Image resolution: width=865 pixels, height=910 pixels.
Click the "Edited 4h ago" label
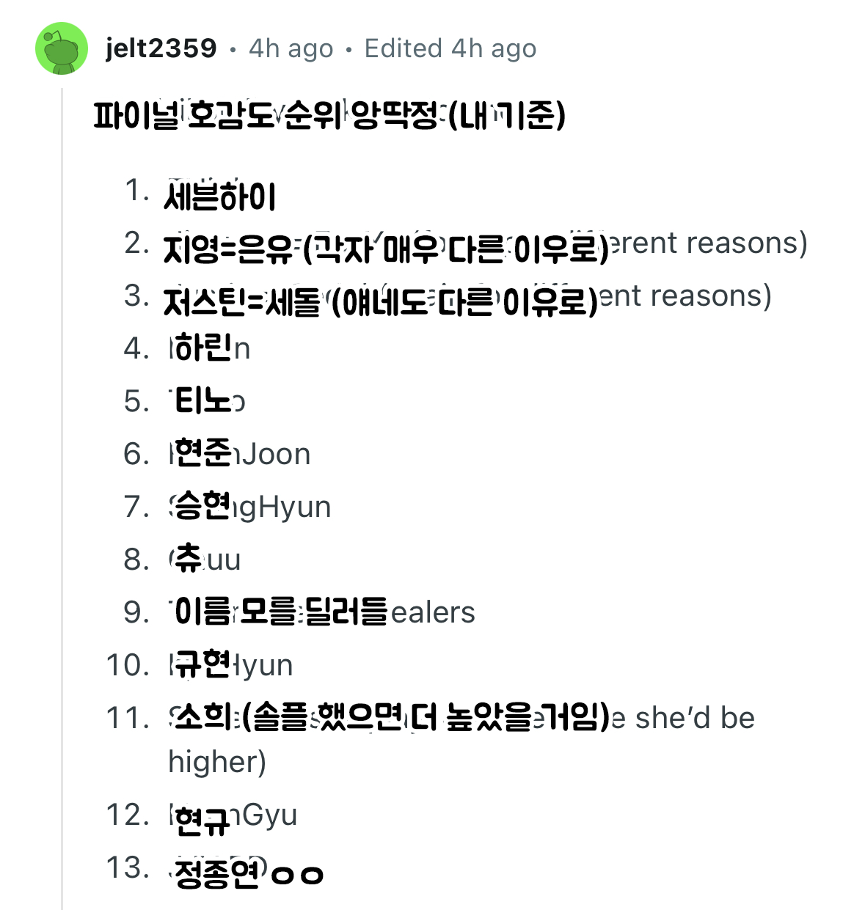coord(450,48)
